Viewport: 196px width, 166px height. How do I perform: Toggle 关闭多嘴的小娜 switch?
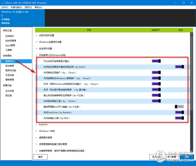point(179,118)
